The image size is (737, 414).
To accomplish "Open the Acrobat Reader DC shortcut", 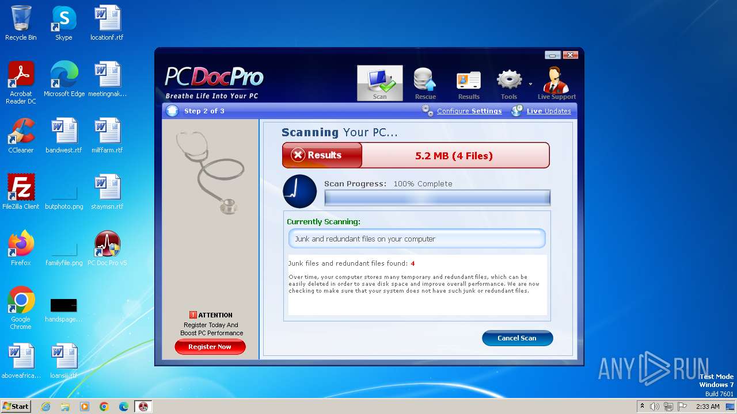I will pyautogui.click(x=21, y=83).
